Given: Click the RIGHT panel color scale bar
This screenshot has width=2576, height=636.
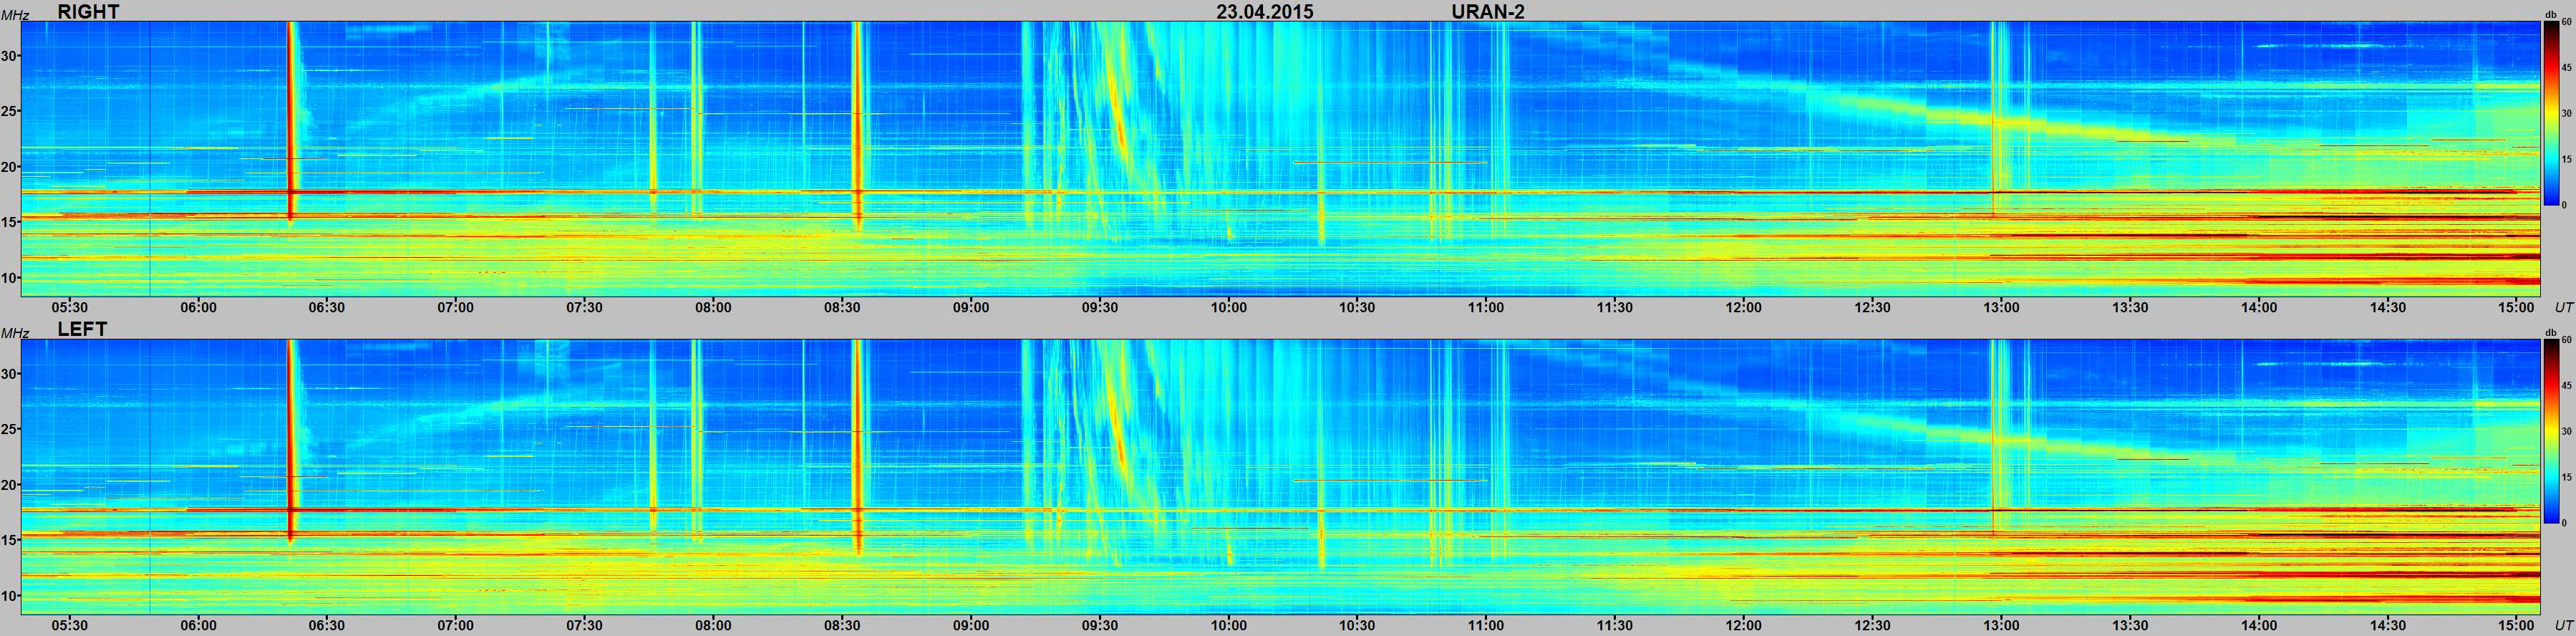Looking at the screenshot, I should [2552, 113].
